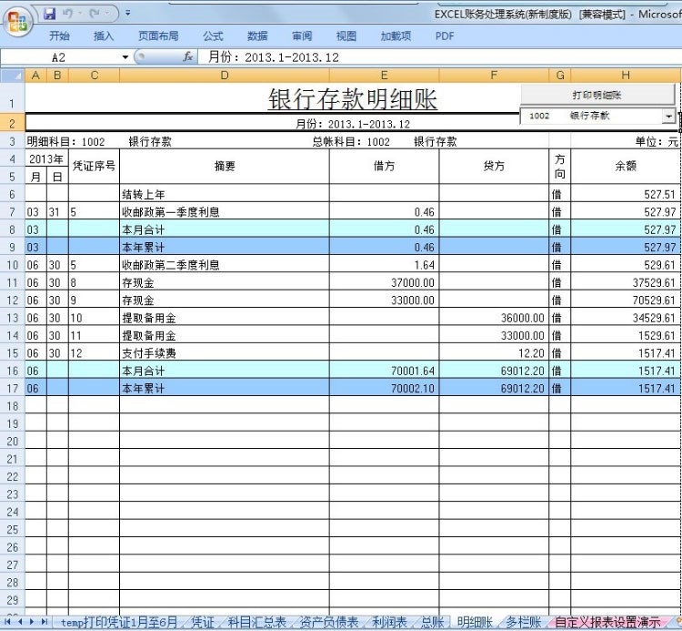
Task: Switch to 明细账 sheet tab
Action: click(x=475, y=622)
